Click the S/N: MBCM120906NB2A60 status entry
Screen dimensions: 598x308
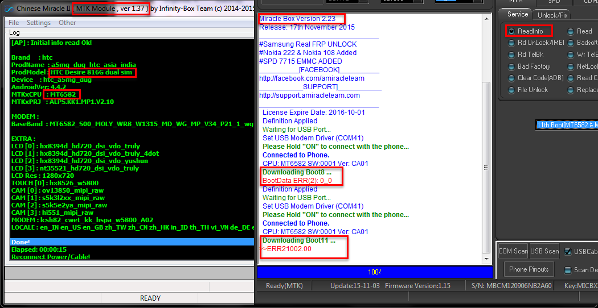tap(511, 286)
